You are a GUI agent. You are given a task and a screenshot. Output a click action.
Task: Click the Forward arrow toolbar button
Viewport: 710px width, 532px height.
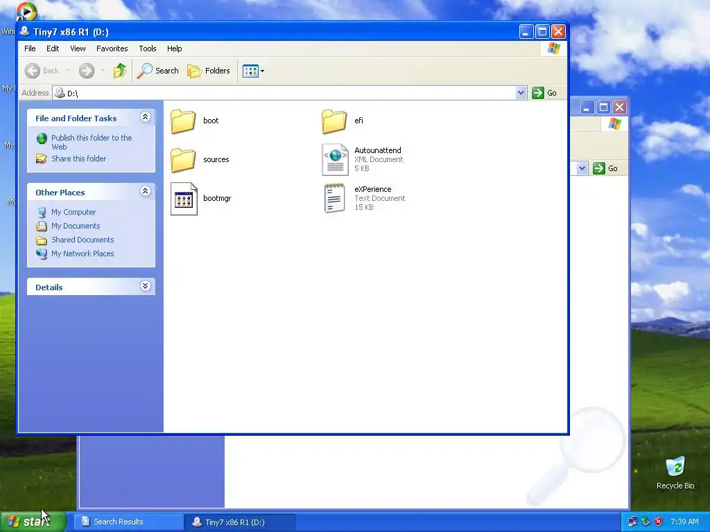87,71
